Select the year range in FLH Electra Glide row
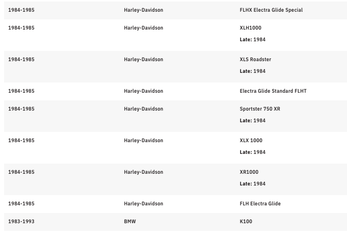Image resolution: width=347 pixels, height=240 pixels. coord(21,204)
